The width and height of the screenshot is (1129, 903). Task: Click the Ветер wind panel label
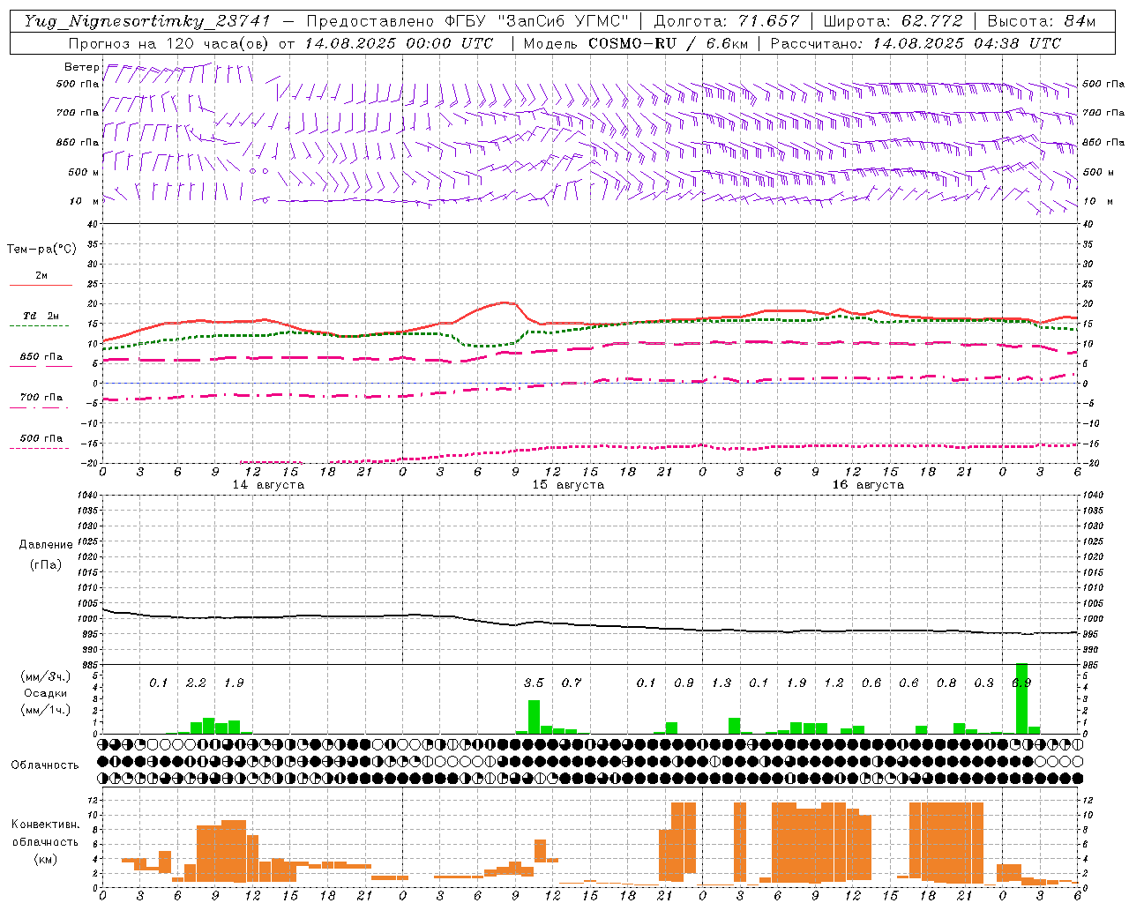click(82, 67)
